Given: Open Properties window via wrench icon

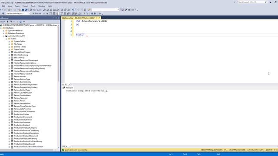Looking at the screenshot, I should point(126,10).
